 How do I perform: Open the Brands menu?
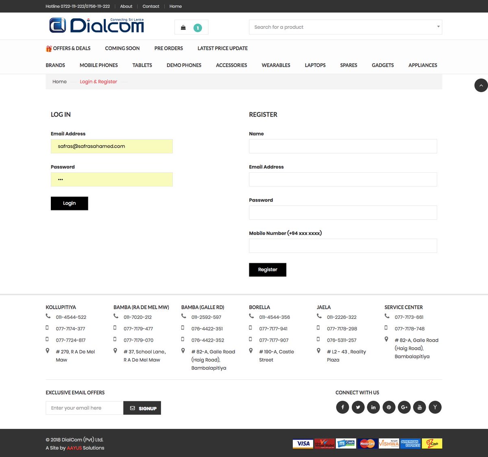(55, 65)
